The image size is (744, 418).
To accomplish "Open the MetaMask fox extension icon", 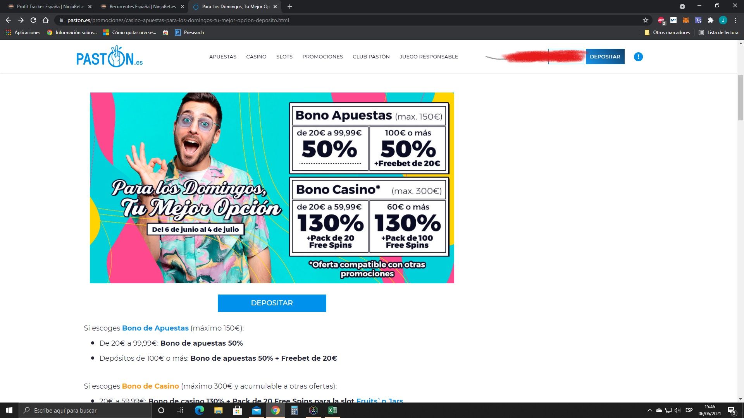I will pos(686,20).
